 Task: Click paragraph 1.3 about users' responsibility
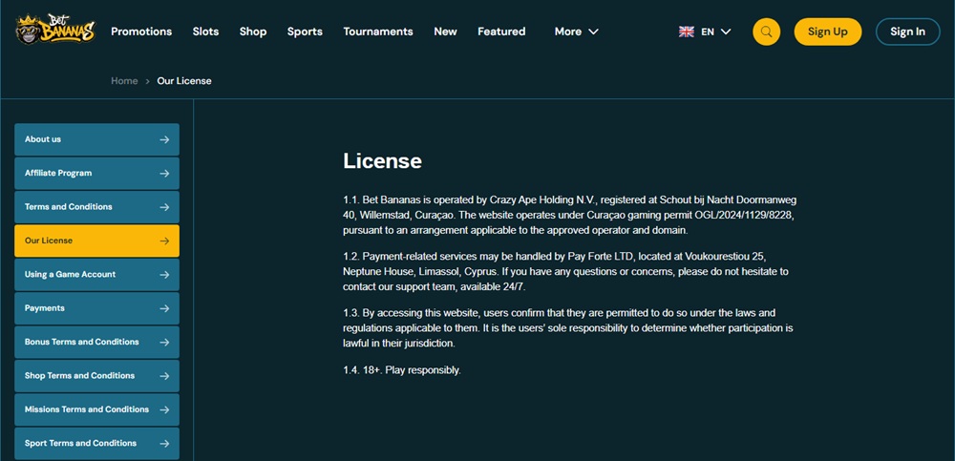(x=568, y=327)
